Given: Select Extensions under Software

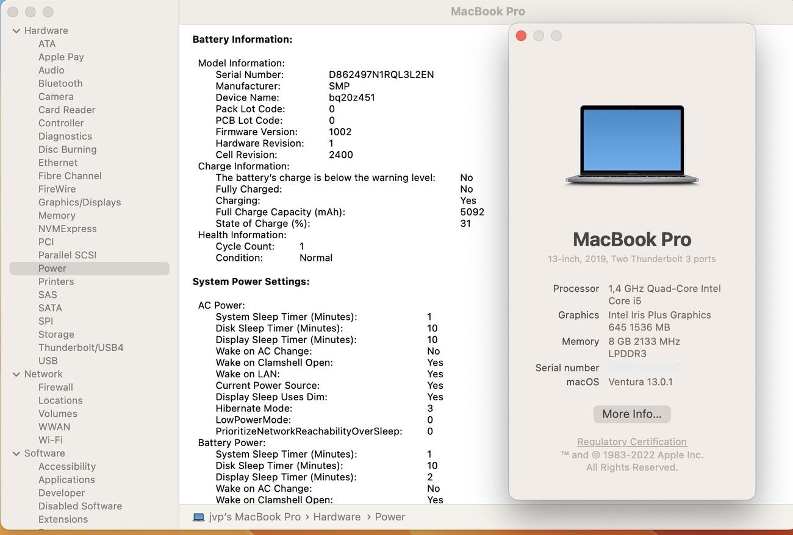Looking at the screenshot, I should point(63,519).
